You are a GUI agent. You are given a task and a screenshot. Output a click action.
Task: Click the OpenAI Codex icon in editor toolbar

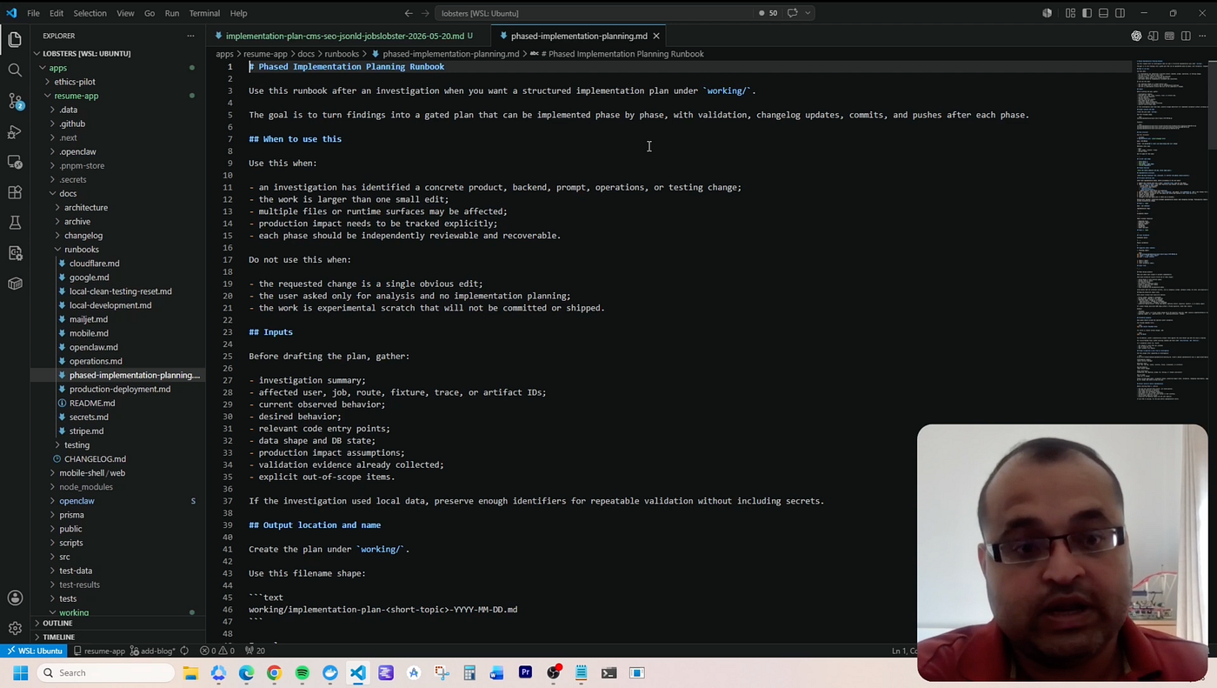click(x=1136, y=36)
